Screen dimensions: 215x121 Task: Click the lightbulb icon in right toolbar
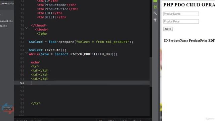point(155,20)
